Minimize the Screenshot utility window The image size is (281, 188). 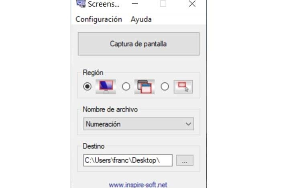click(x=135, y=4)
